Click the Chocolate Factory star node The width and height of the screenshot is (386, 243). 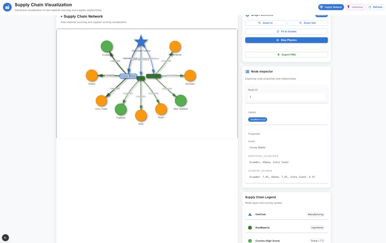(x=141, y=41)
